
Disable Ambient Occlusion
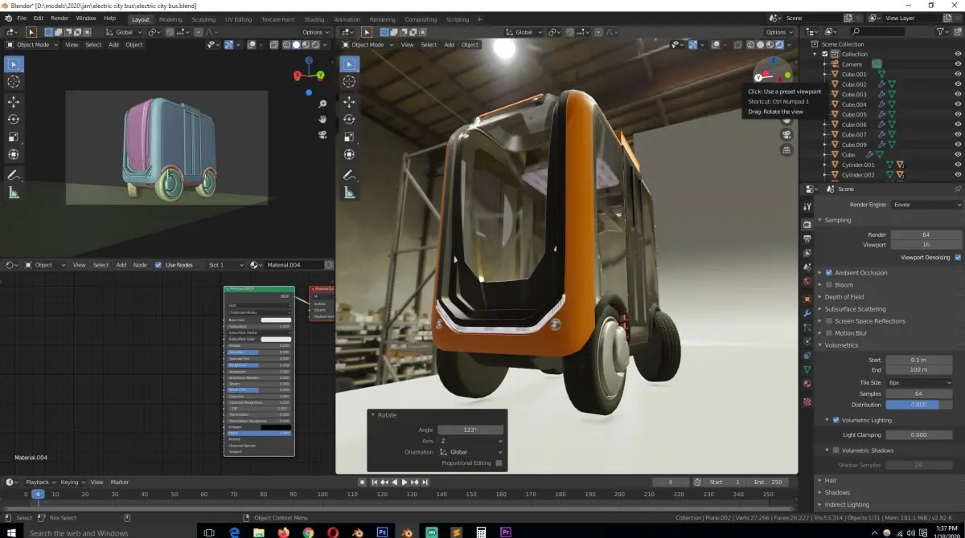pos(829,272)
